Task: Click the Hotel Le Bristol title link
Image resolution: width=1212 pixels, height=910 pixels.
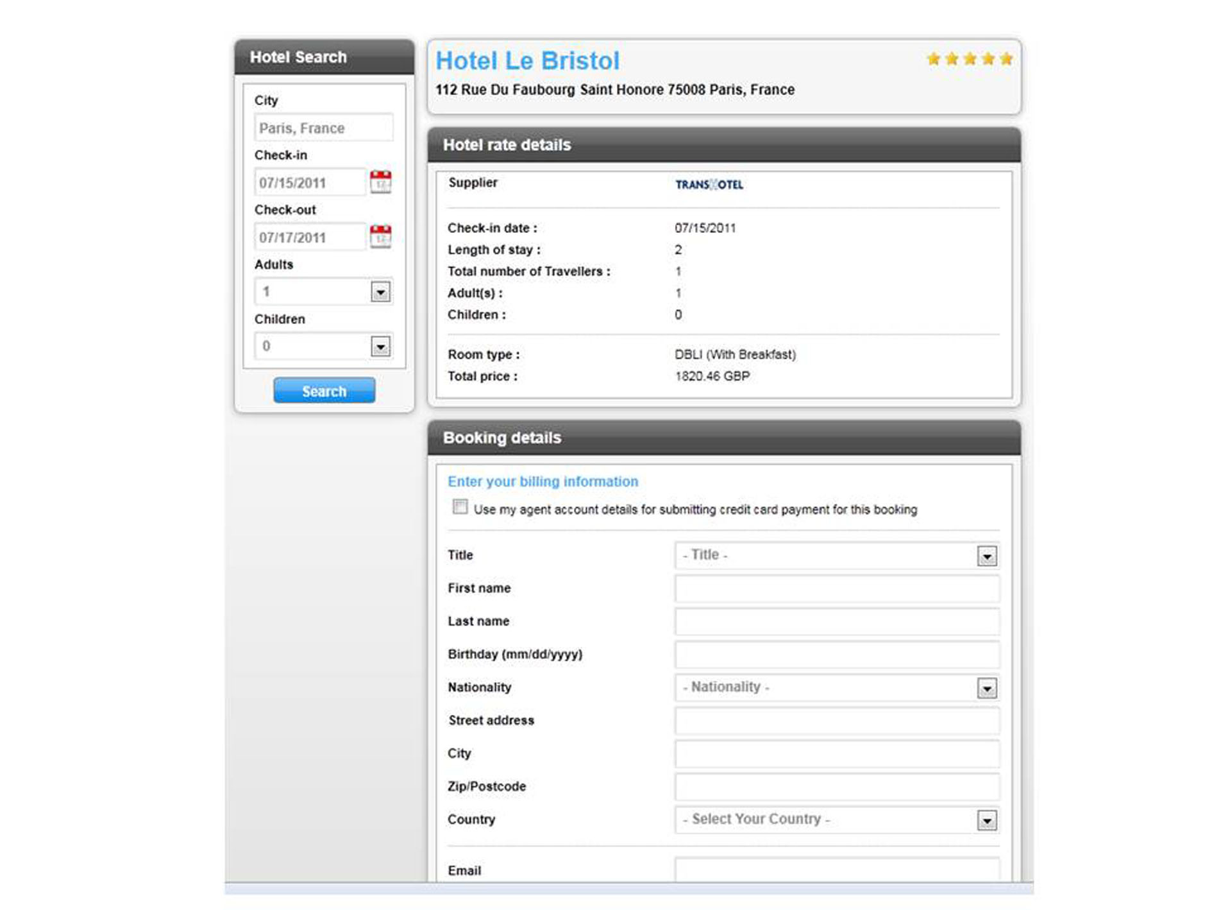Action: [x=527, y=61]
